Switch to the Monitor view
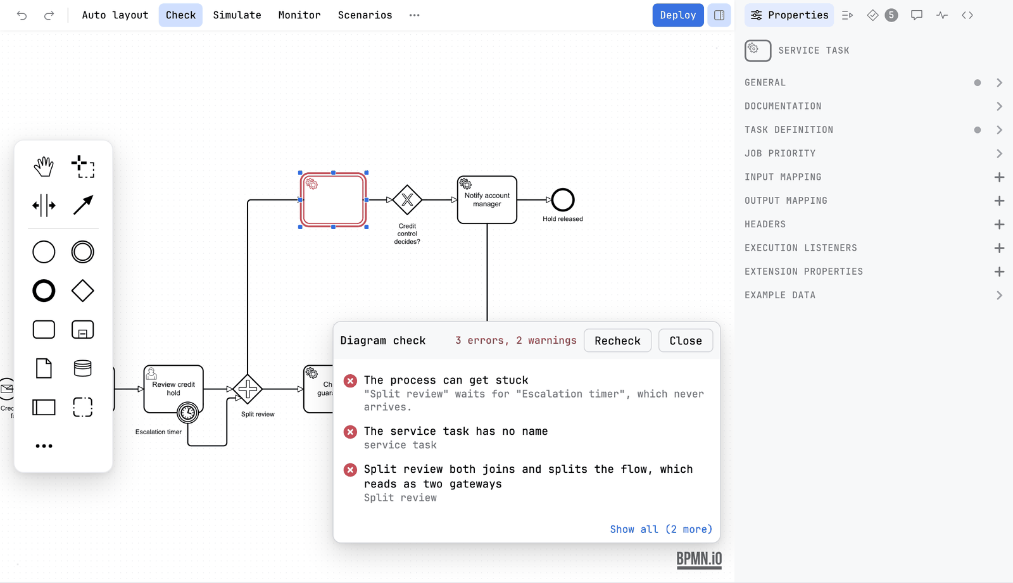 (x=299, y=15)
